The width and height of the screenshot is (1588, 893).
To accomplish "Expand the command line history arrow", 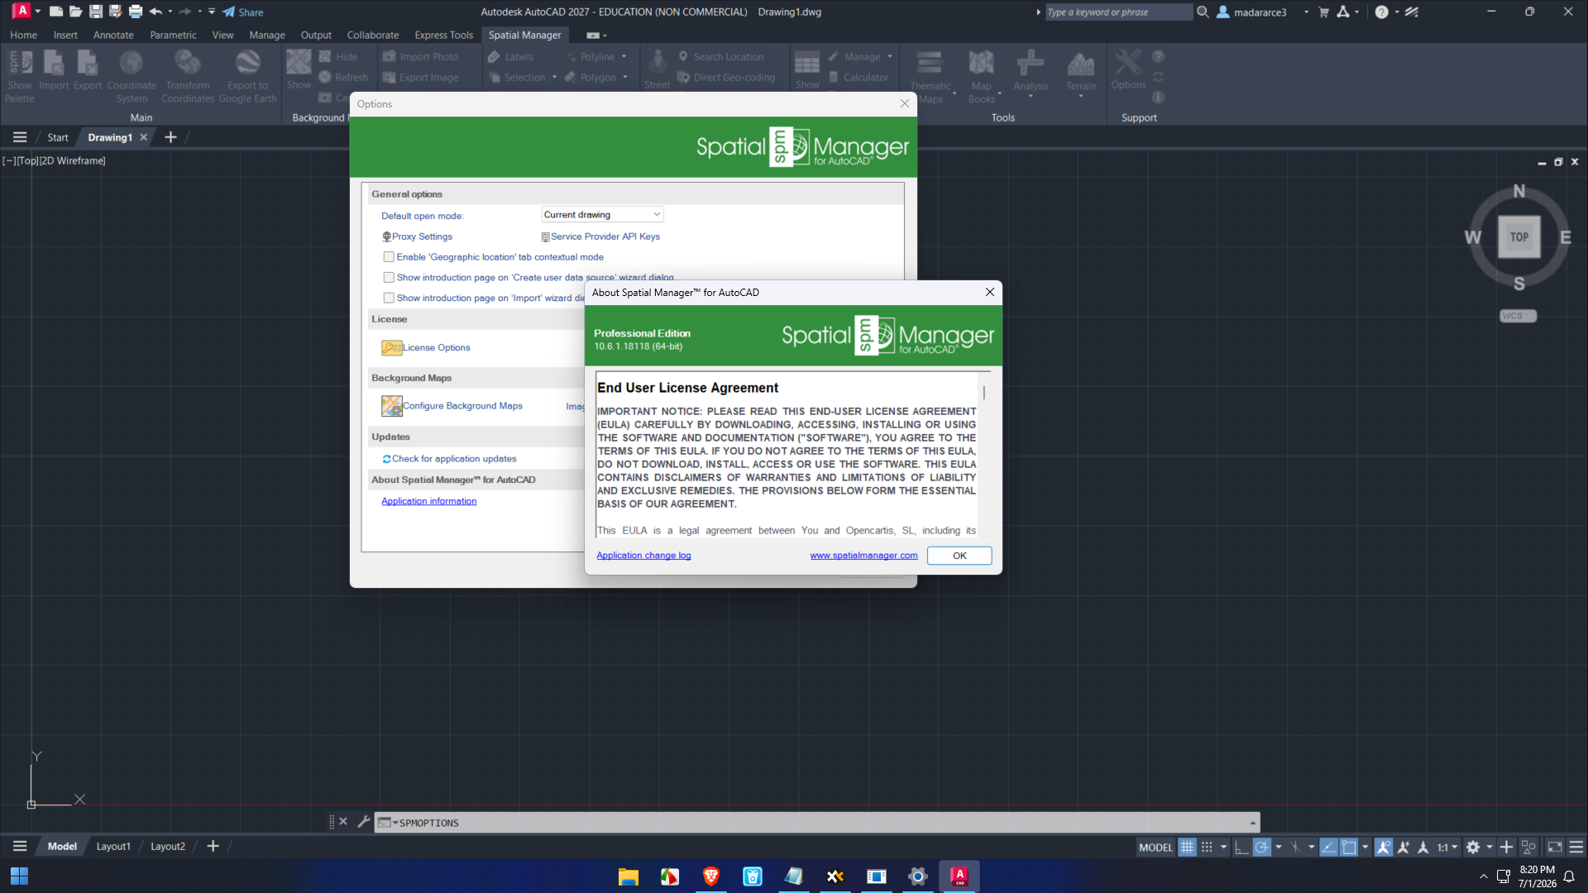I will [x=1253, y=823].
